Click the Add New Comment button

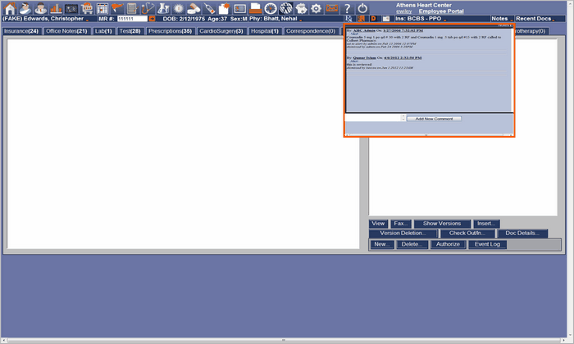[x=434, y=119]
